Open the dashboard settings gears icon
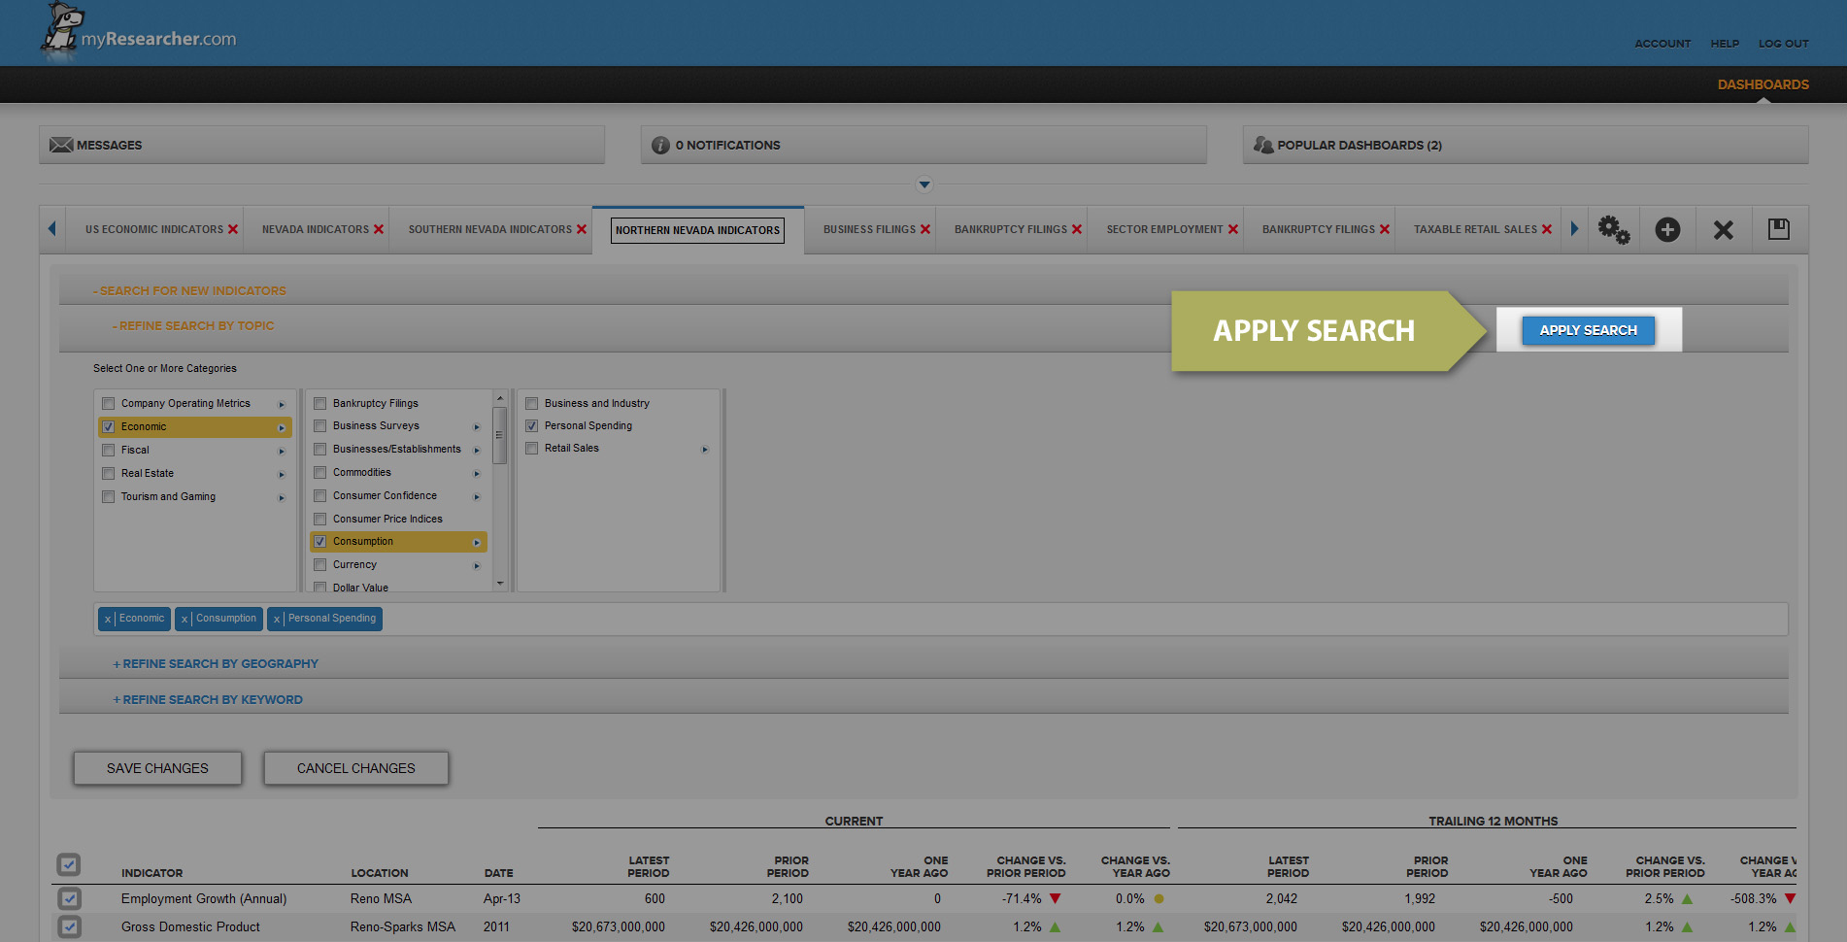1847x942 pixels. point(1614,230)
